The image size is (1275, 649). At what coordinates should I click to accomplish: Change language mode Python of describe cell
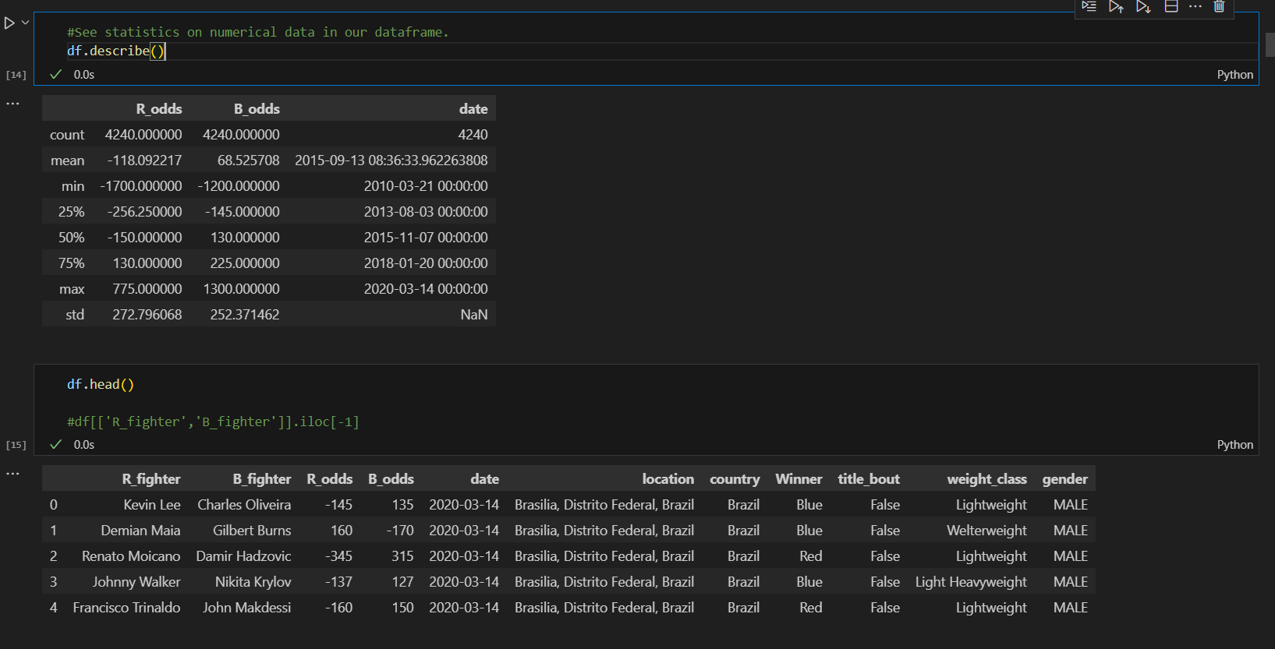tap(1235, 75)
